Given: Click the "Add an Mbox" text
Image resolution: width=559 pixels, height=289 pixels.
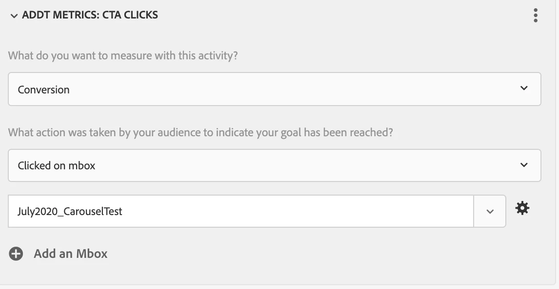Looking at the screenshot, I should 70,253.
